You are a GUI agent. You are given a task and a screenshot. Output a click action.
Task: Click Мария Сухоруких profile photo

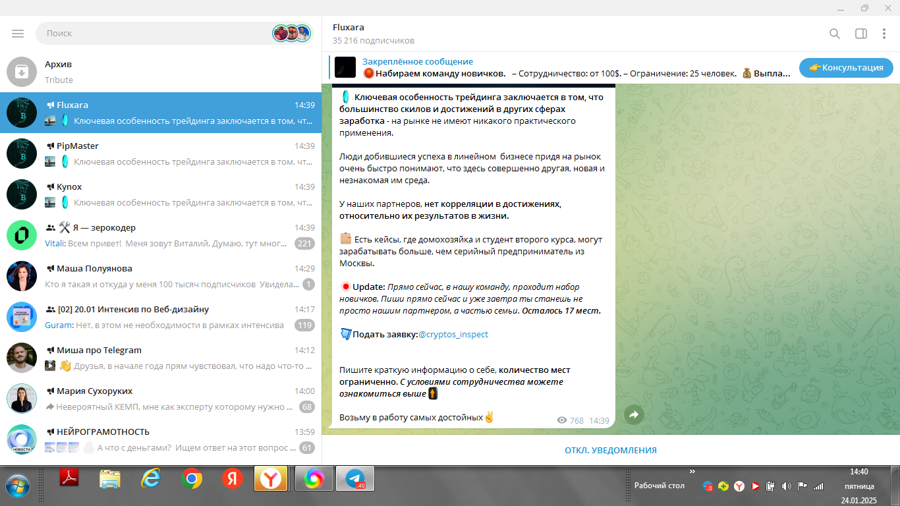point(22,399)
